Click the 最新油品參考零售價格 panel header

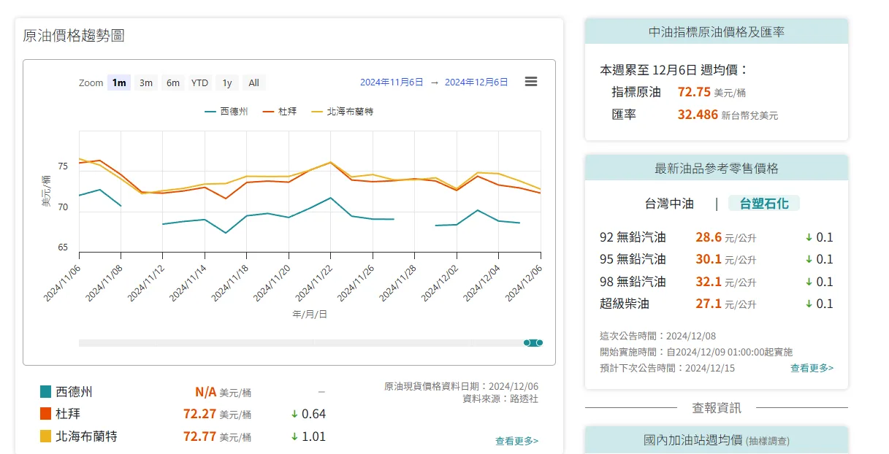point(717,168)
